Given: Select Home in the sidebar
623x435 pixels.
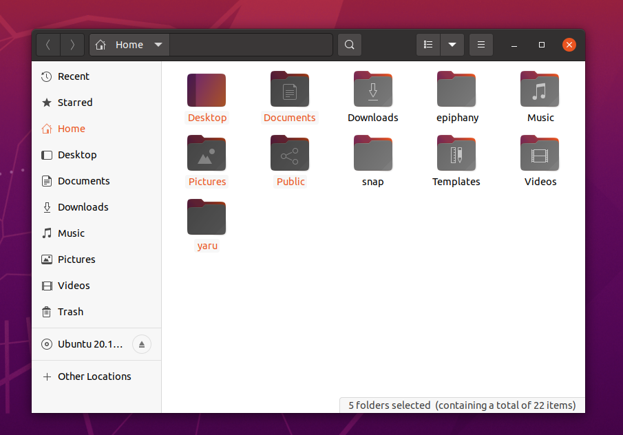Looking at the screenshot, I should coord(96,129).
